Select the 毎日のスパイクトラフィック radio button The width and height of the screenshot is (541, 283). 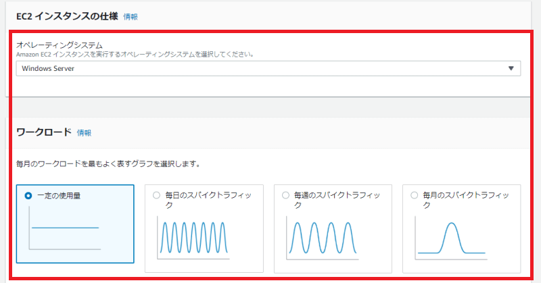(157, 195)
